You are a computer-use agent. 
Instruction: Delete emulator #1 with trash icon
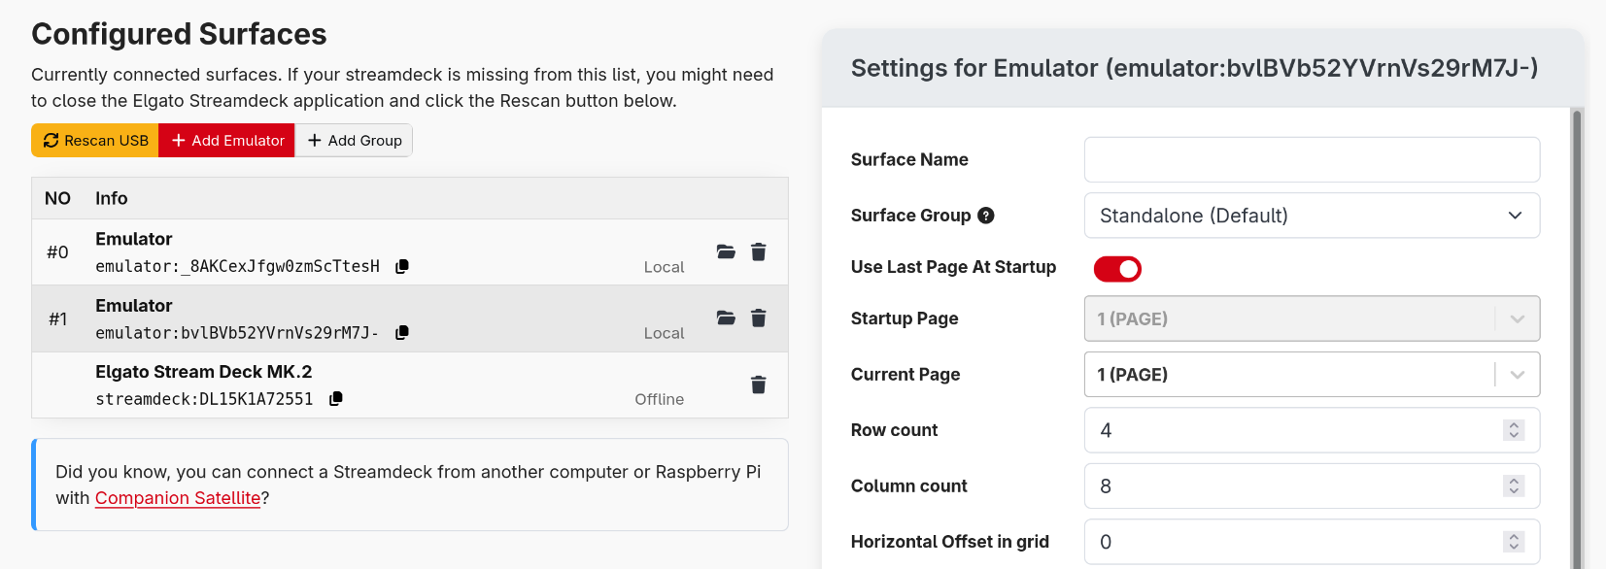759,318
